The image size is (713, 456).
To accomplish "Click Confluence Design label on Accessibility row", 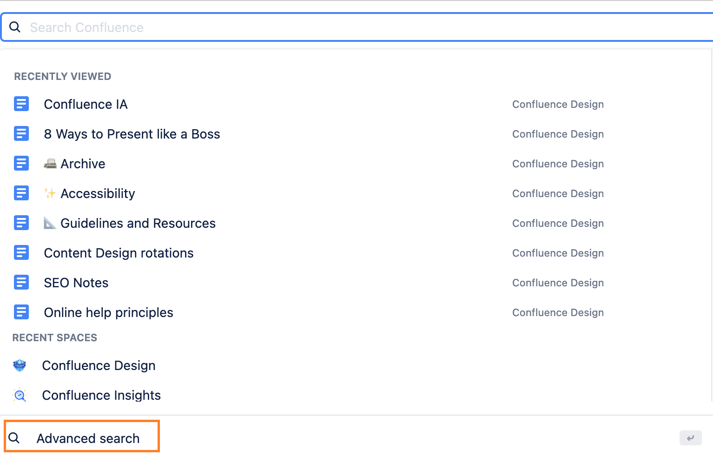I will pos(558,193).
